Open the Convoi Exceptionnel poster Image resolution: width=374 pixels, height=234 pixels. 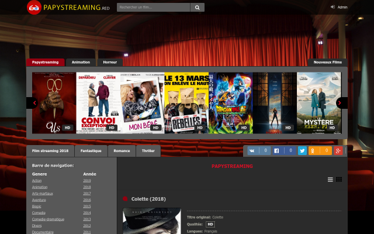[x=98, y=103]
